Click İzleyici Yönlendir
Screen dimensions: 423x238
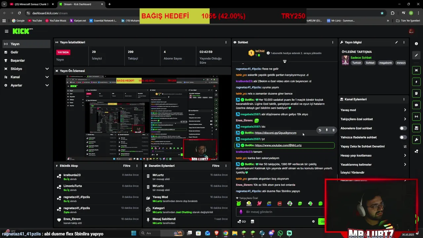point(352,173)
